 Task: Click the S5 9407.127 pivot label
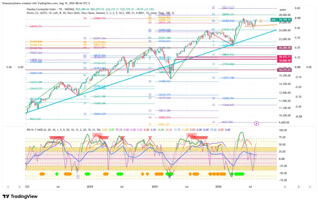159,125
